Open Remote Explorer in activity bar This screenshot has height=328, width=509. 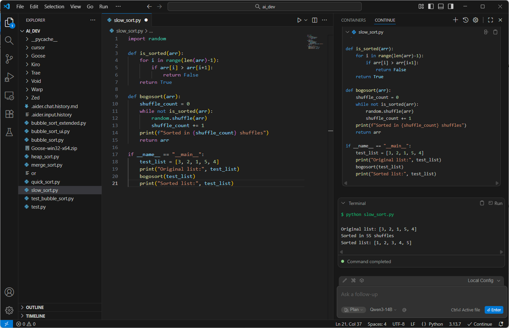(9, 96)
